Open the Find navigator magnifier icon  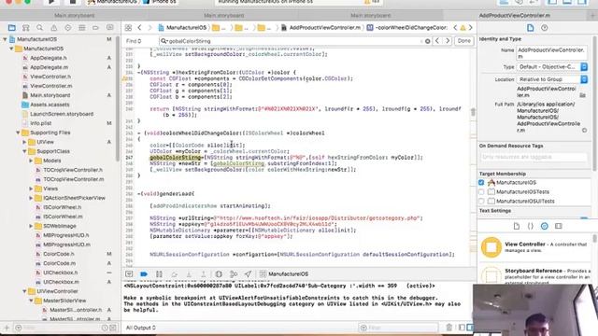39,27
